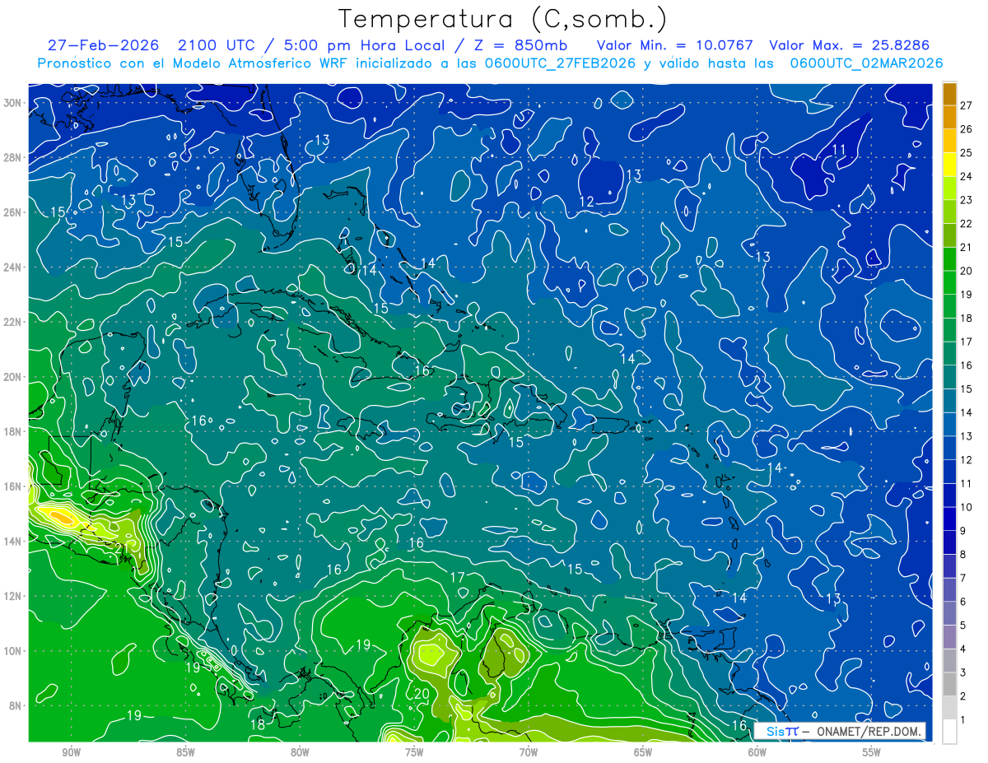Image resolution: width=988 pixels, height=763 pixels.
Task: Click the "27" label on the color scale
Action: pyautogui.click(x=966, y=105)
